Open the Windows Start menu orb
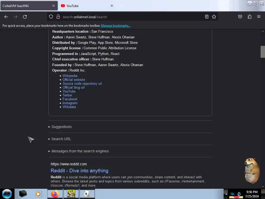The width and height of the screenshot is (265, 199). [x=7, y=194]
